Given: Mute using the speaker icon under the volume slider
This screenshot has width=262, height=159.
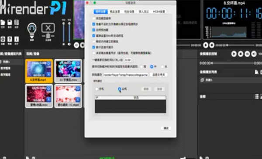Looking at the screenshot, I should point(69,44).
